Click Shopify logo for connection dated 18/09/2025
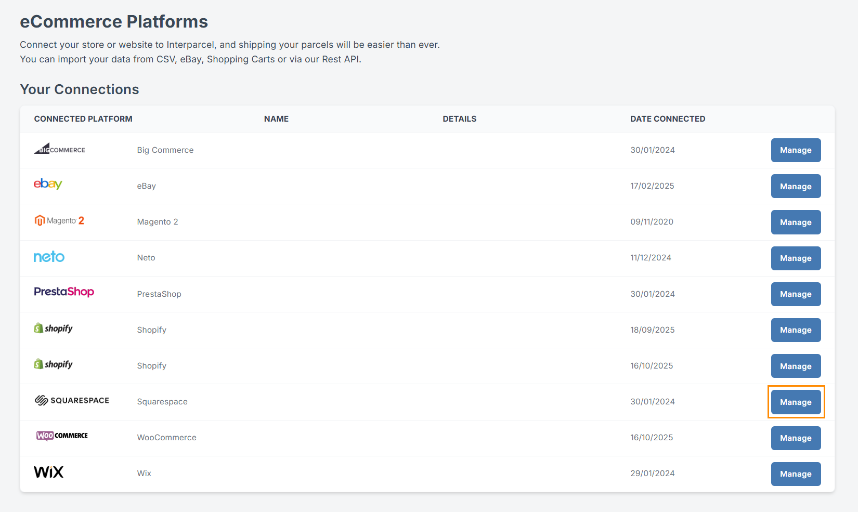The height and width of the screenshot is (512, 858). coord(53,329)
